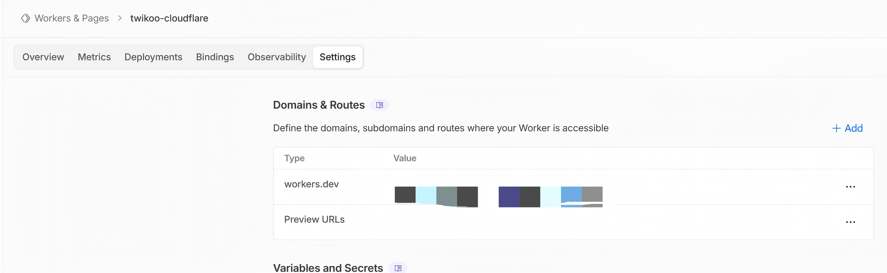View the Deployments tab

pyautogui.click(x=153, y=57)
